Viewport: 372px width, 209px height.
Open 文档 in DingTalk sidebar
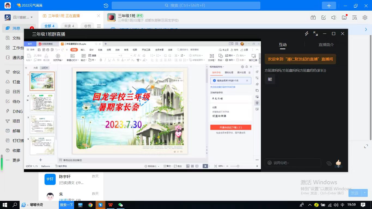point(16,38)
